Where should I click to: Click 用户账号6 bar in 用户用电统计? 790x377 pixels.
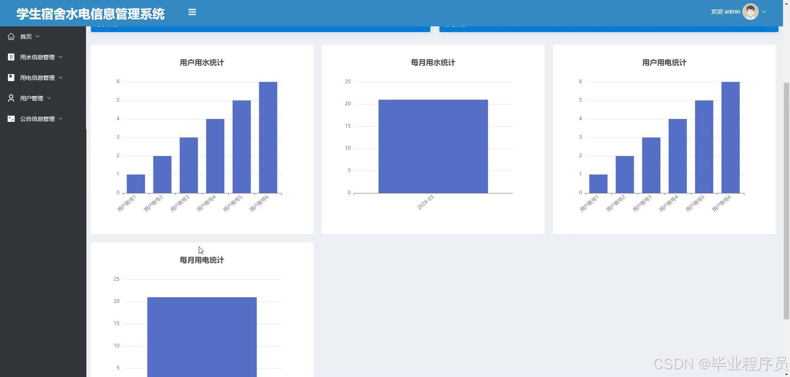click(730, 137)
